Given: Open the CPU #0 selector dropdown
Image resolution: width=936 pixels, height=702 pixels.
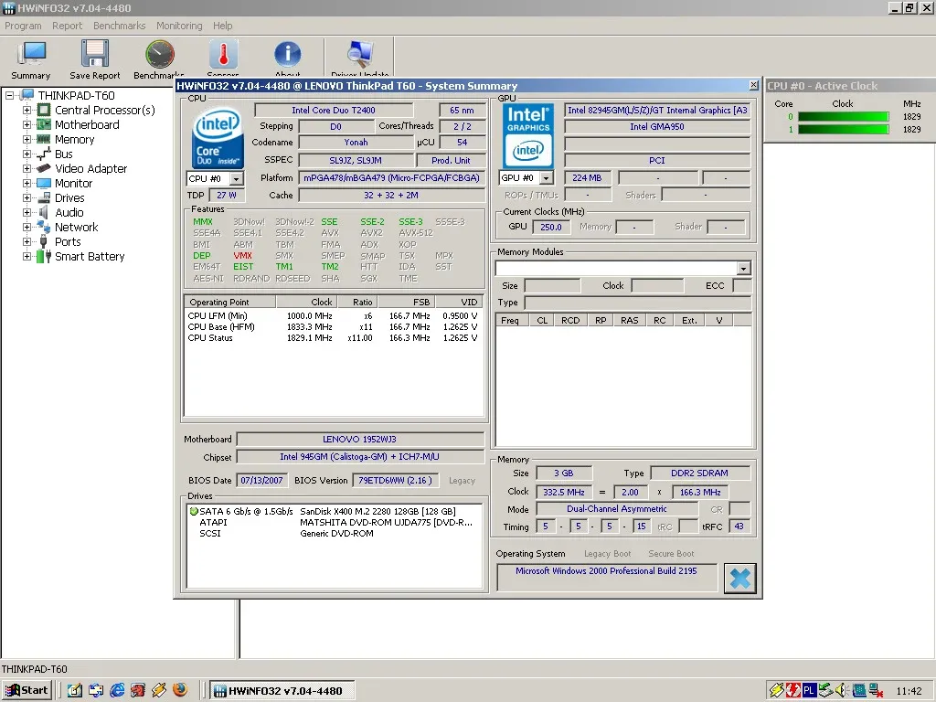Looking at the screenshot, I should pyautogui.click(x=237, y=179).
